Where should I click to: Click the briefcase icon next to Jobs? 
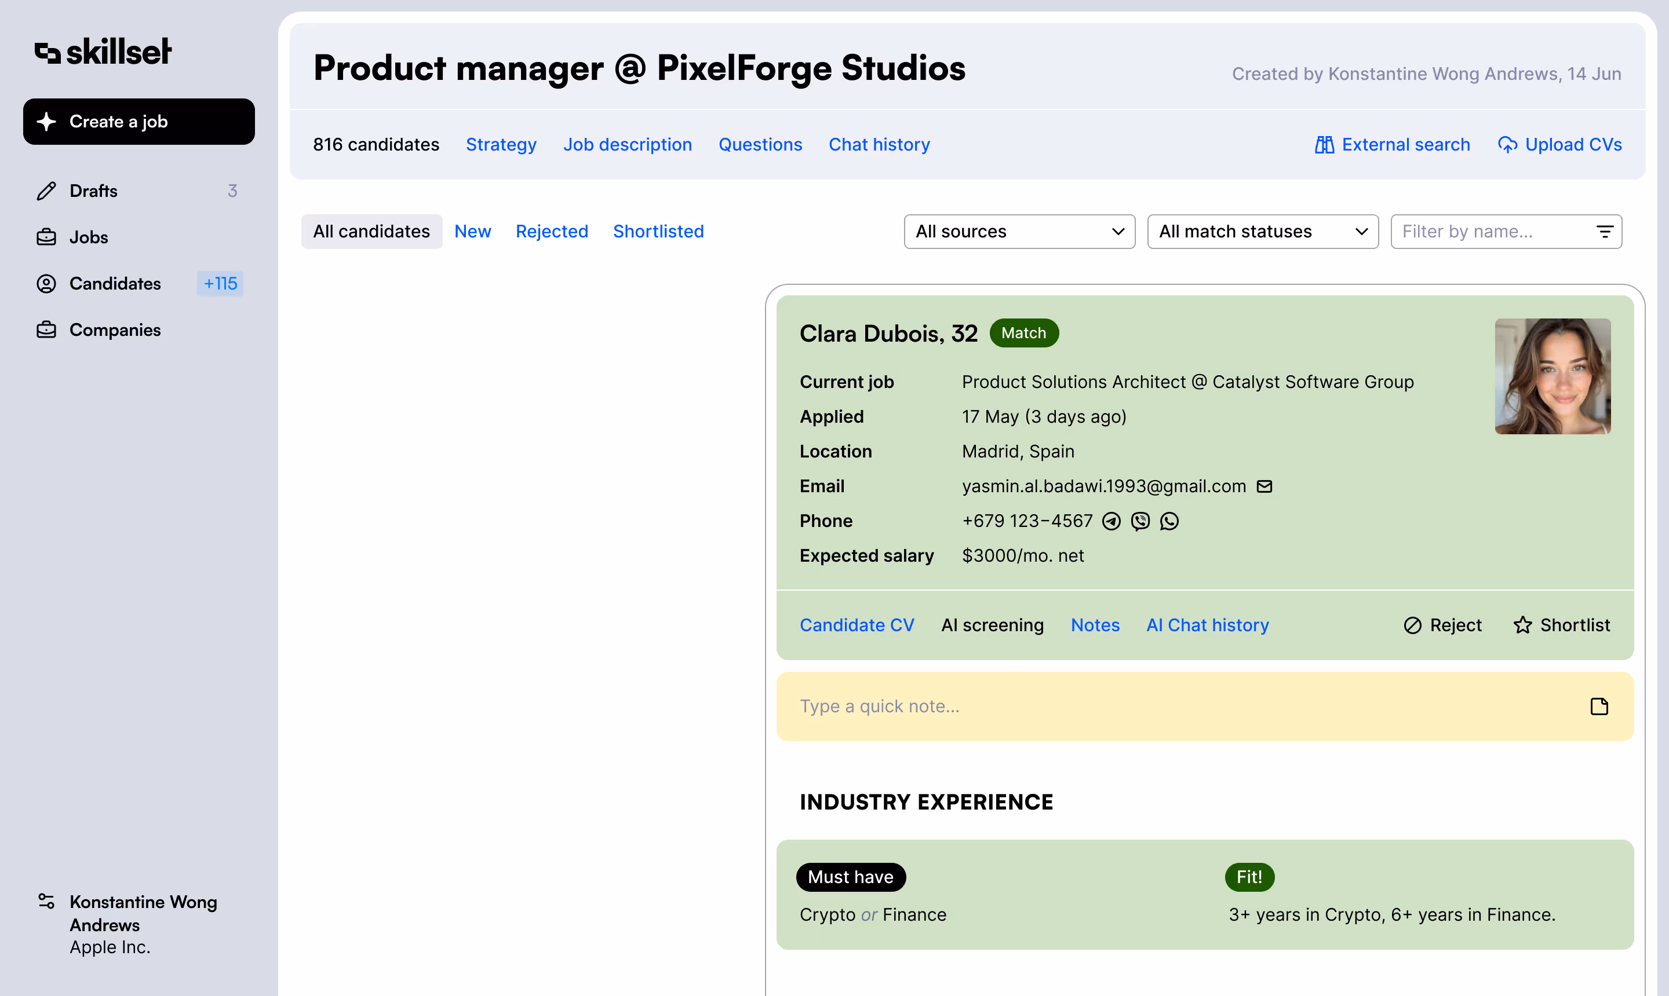[46, 237]
